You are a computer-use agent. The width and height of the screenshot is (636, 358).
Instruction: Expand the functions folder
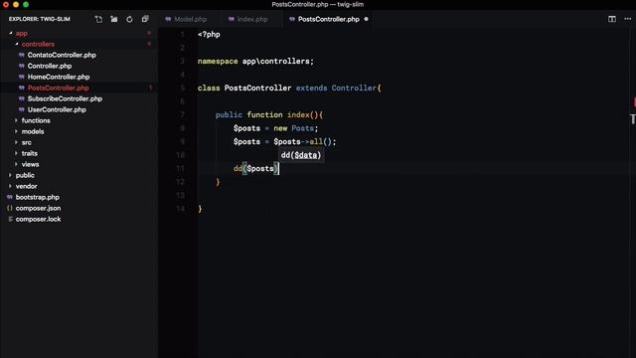coord(16,120)
